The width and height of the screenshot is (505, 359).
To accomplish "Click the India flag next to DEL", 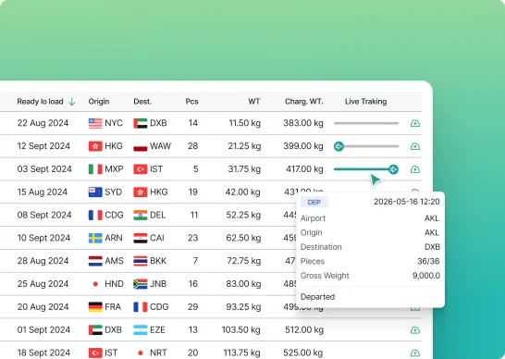I will tap(141, 215).
